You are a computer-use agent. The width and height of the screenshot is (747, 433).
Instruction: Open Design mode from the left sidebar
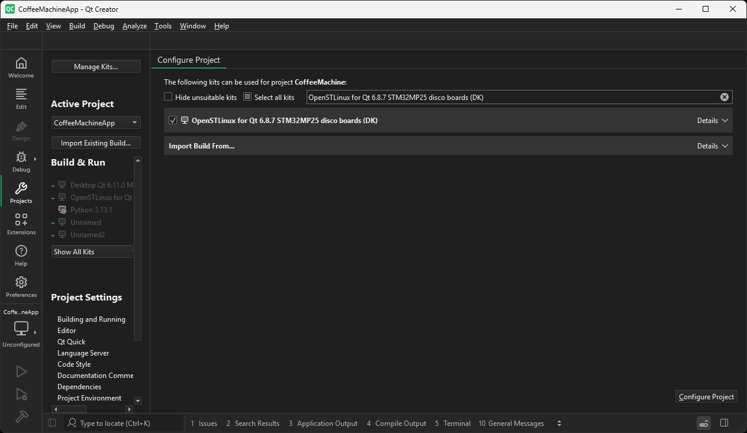pos(21,130)
